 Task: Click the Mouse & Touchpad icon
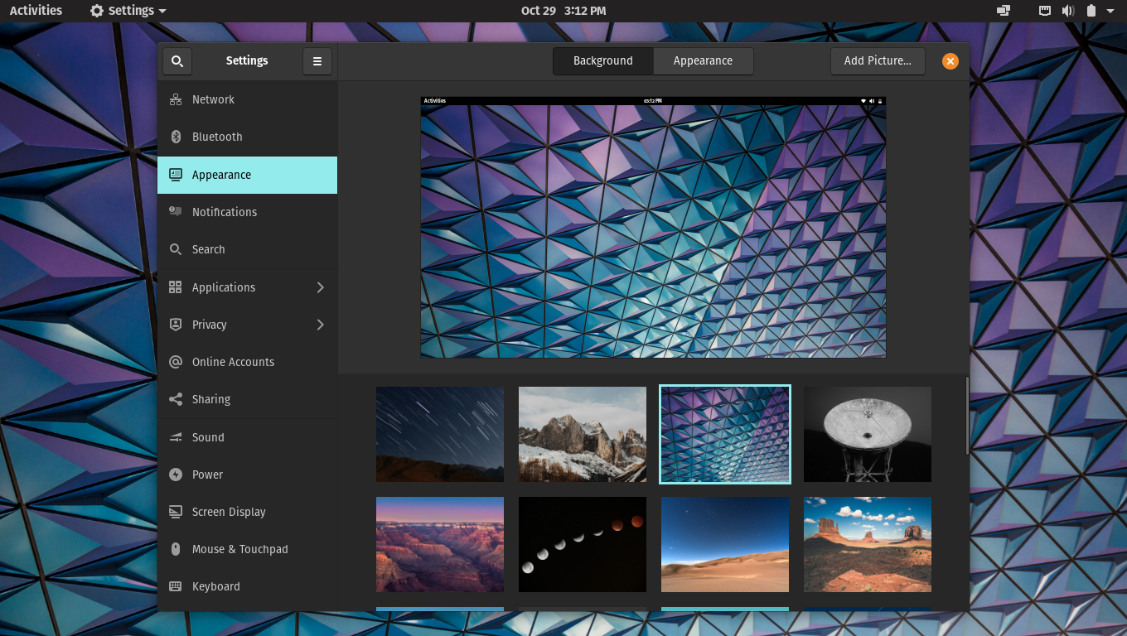pos(176,549)
